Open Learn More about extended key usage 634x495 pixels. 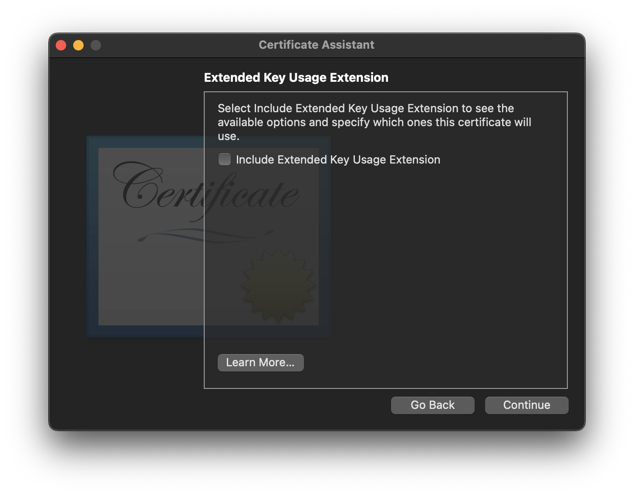point(260,362)
